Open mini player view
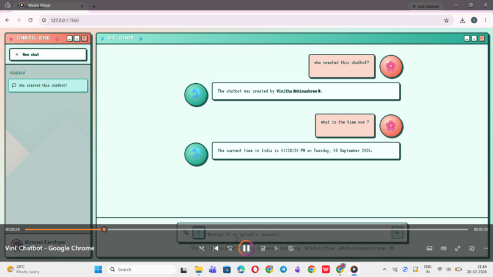Screen dimensions: 493x277 click(472, 248)
